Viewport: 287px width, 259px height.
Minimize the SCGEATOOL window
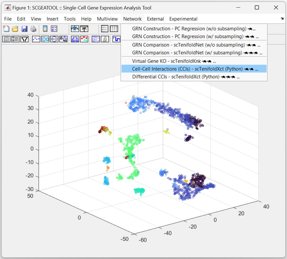pos(238,8)
